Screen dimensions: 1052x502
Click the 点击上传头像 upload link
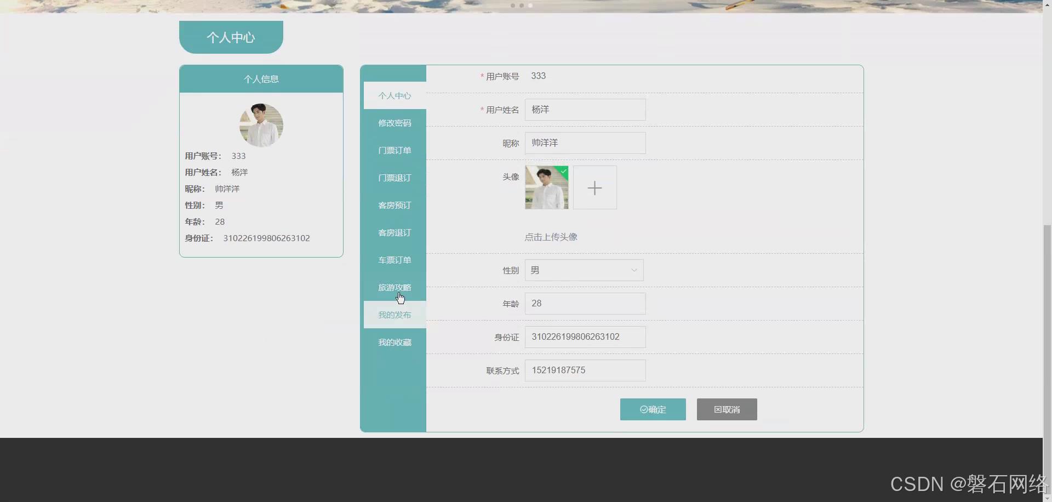550,237
